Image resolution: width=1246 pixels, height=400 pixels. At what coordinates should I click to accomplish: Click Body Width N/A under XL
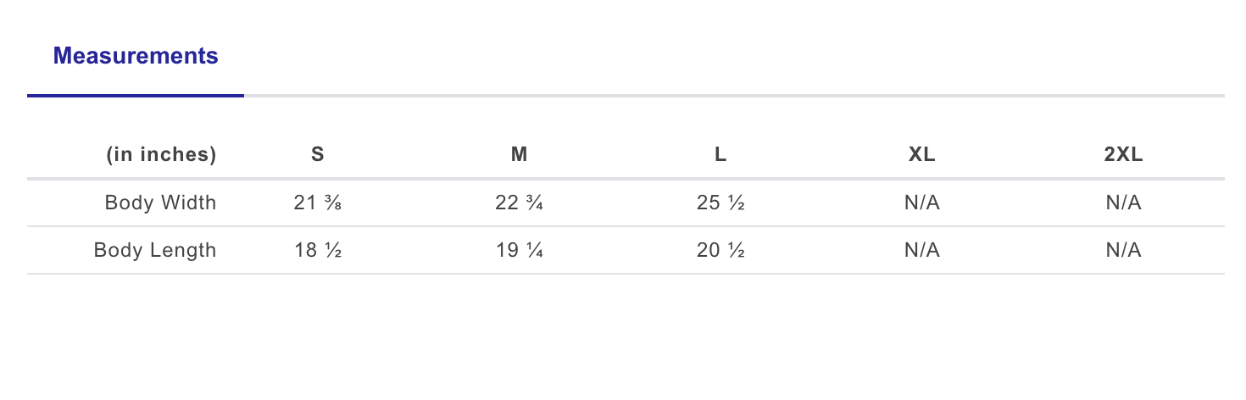tap(922, 203)
